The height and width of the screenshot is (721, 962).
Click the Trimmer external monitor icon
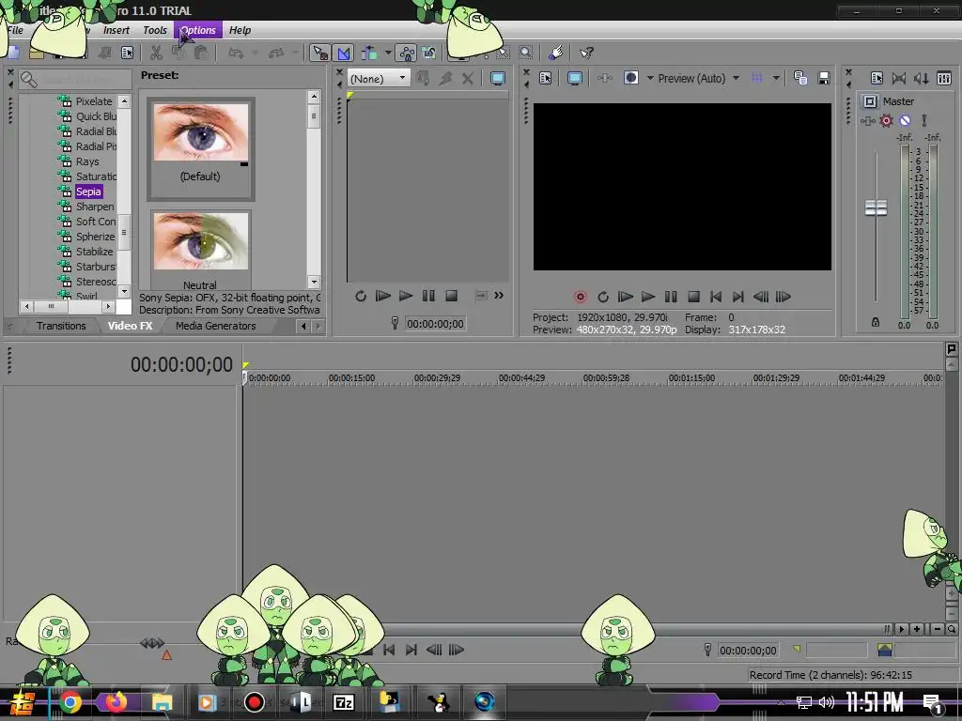498,79
